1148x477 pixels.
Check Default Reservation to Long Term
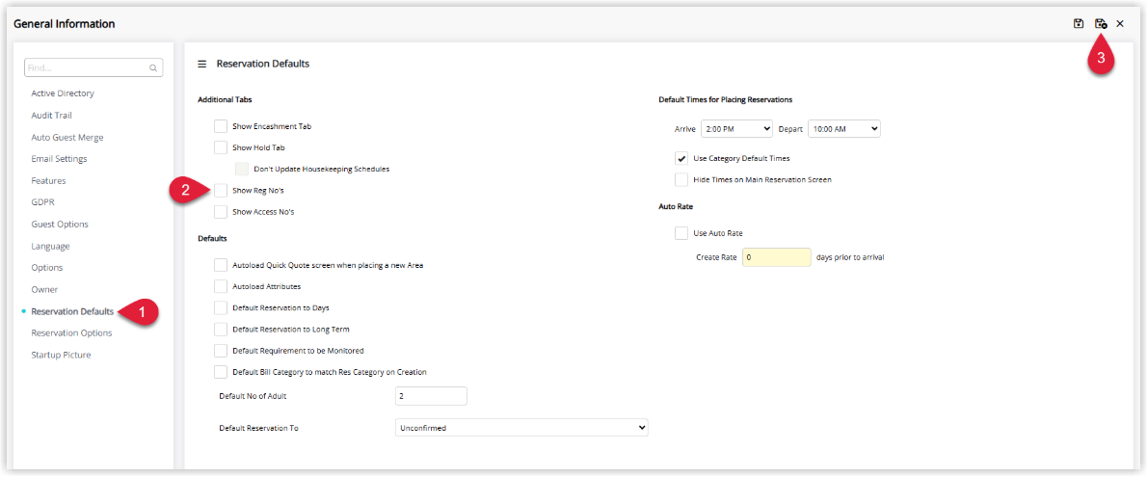[x=221, y=330]
